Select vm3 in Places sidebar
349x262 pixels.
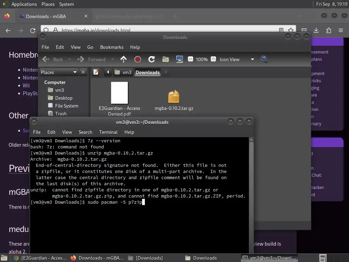click(56, 90)
